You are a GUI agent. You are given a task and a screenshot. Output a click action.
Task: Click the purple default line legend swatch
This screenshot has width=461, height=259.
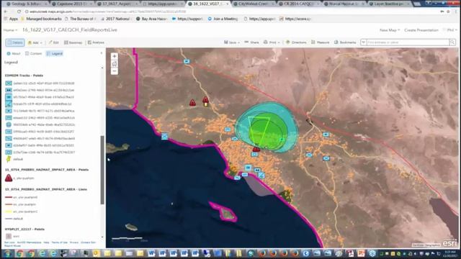point(9,219)
